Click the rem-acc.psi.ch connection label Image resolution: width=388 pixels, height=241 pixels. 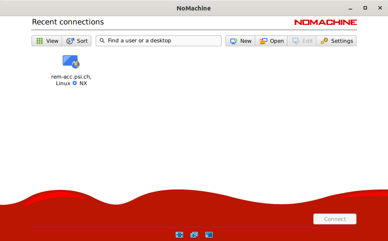[71, 77]
